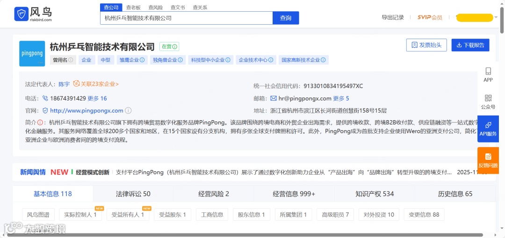Image resolution: width=505 pixels, height=238 pixels.
Task: Click the company name search field
Action: coord(187,18)
